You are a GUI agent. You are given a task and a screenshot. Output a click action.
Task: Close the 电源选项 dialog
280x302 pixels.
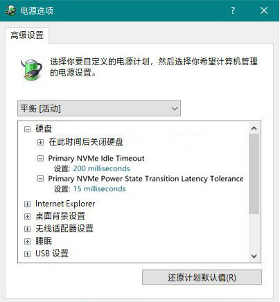(264, 10)
